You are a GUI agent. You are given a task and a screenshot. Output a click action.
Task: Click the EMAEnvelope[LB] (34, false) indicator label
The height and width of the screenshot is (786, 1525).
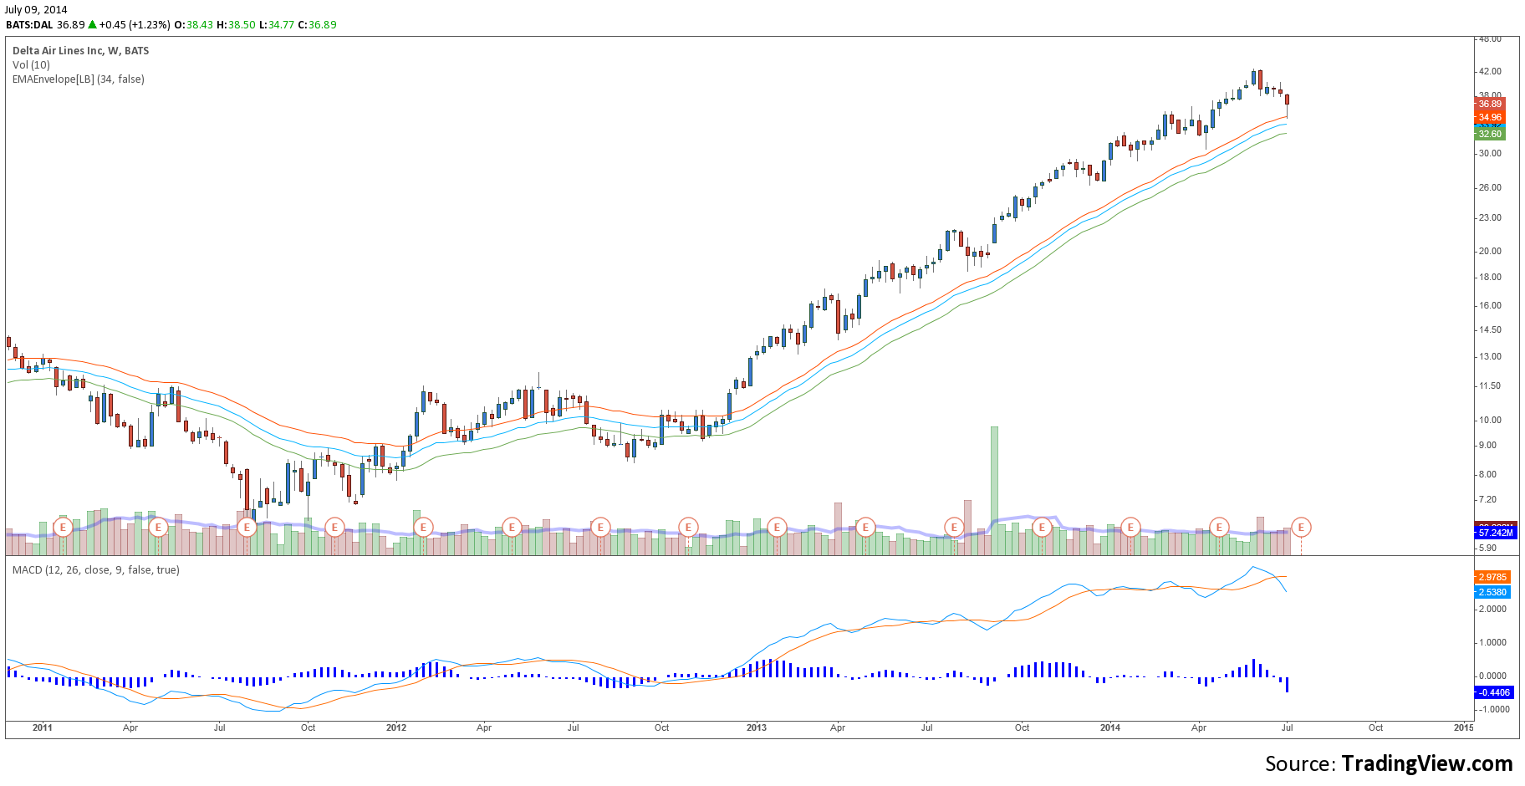click(x=79, y=79)
